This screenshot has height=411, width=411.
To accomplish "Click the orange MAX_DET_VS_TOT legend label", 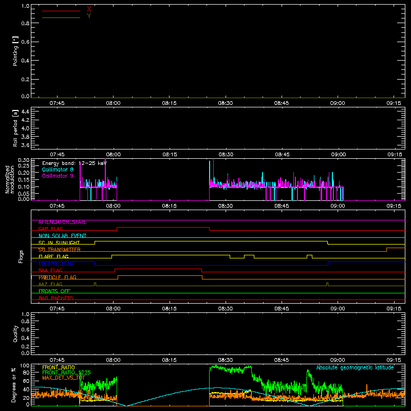I will (x=64, y=378).
